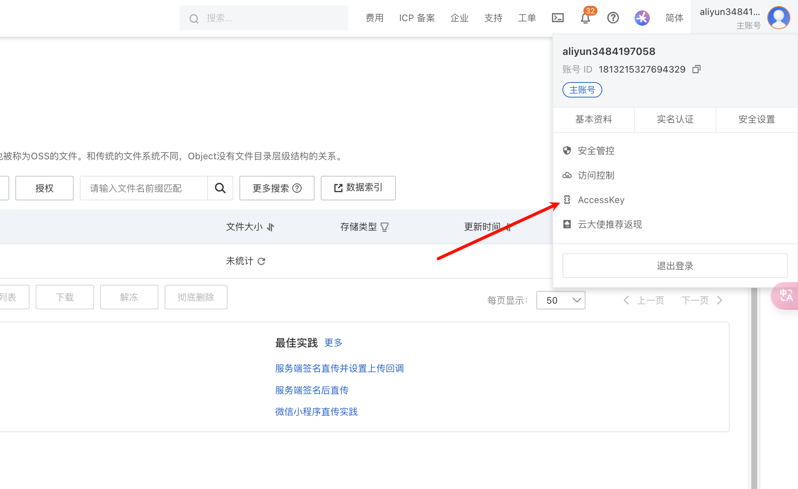The width and height of the screenshot is (798, 489).
Task: Click the 退出登录 button
Action: pos(675,266)
